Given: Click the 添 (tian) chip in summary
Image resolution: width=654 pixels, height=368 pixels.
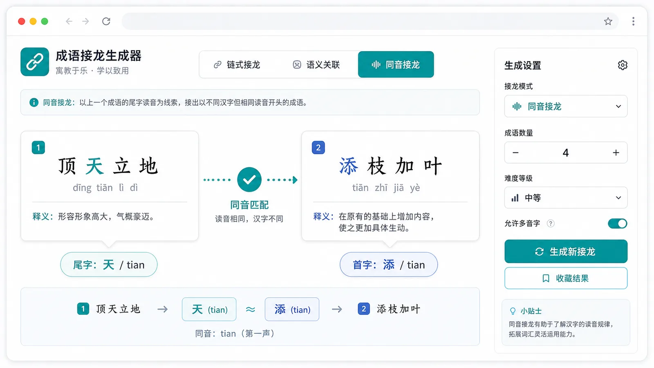Looking at the screenshot, I should pyautogui.click(x=292, y=309).
